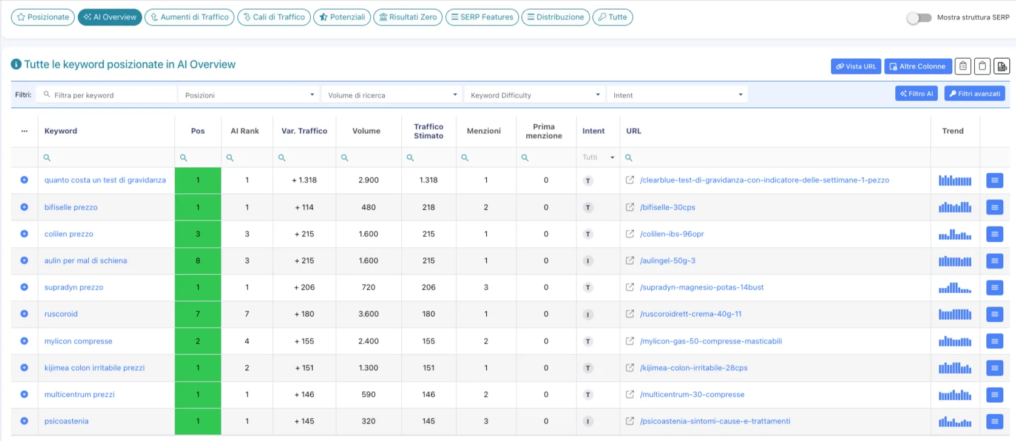1016x441 pixels.
Task: Click search icon under Menzioni column
Action: point(465,157)
